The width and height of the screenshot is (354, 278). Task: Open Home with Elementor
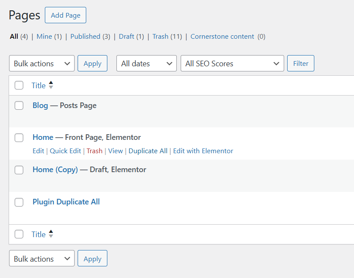point(203,151)
